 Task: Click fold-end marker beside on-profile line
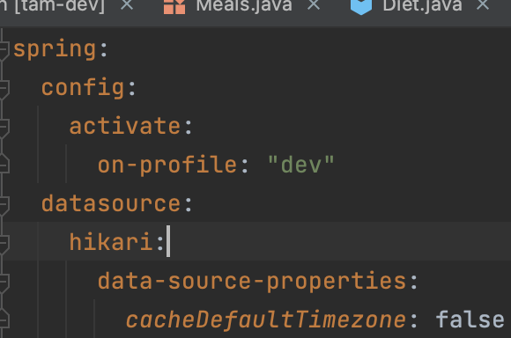pos(4,164)
